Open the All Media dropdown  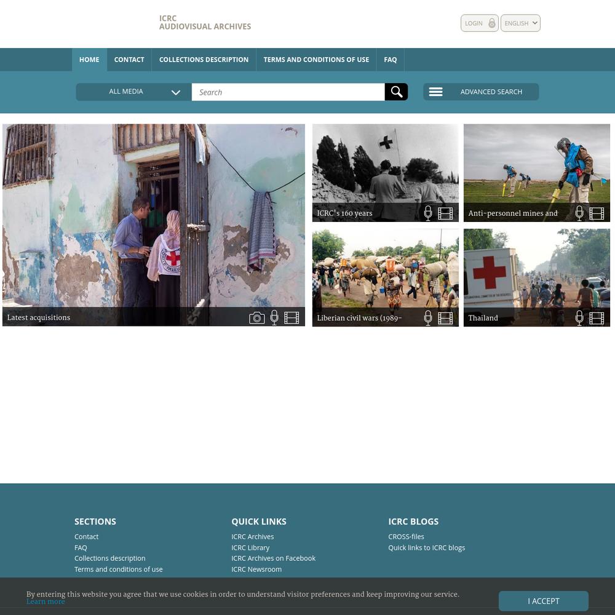click(133, 92)
